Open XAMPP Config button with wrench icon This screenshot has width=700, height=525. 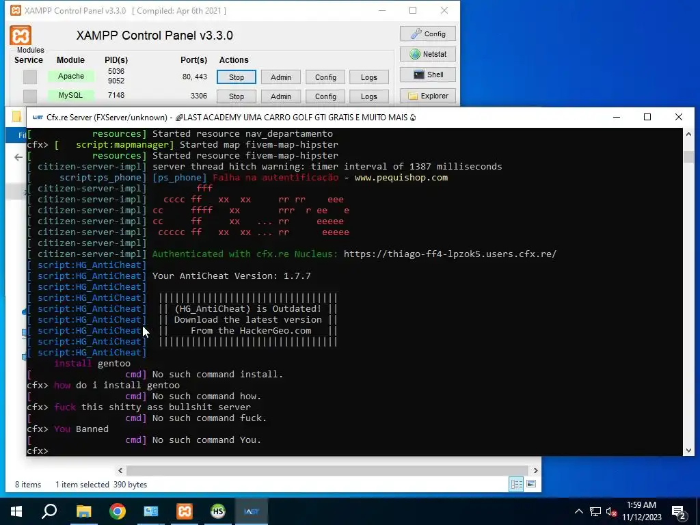(x=428, y=34)
